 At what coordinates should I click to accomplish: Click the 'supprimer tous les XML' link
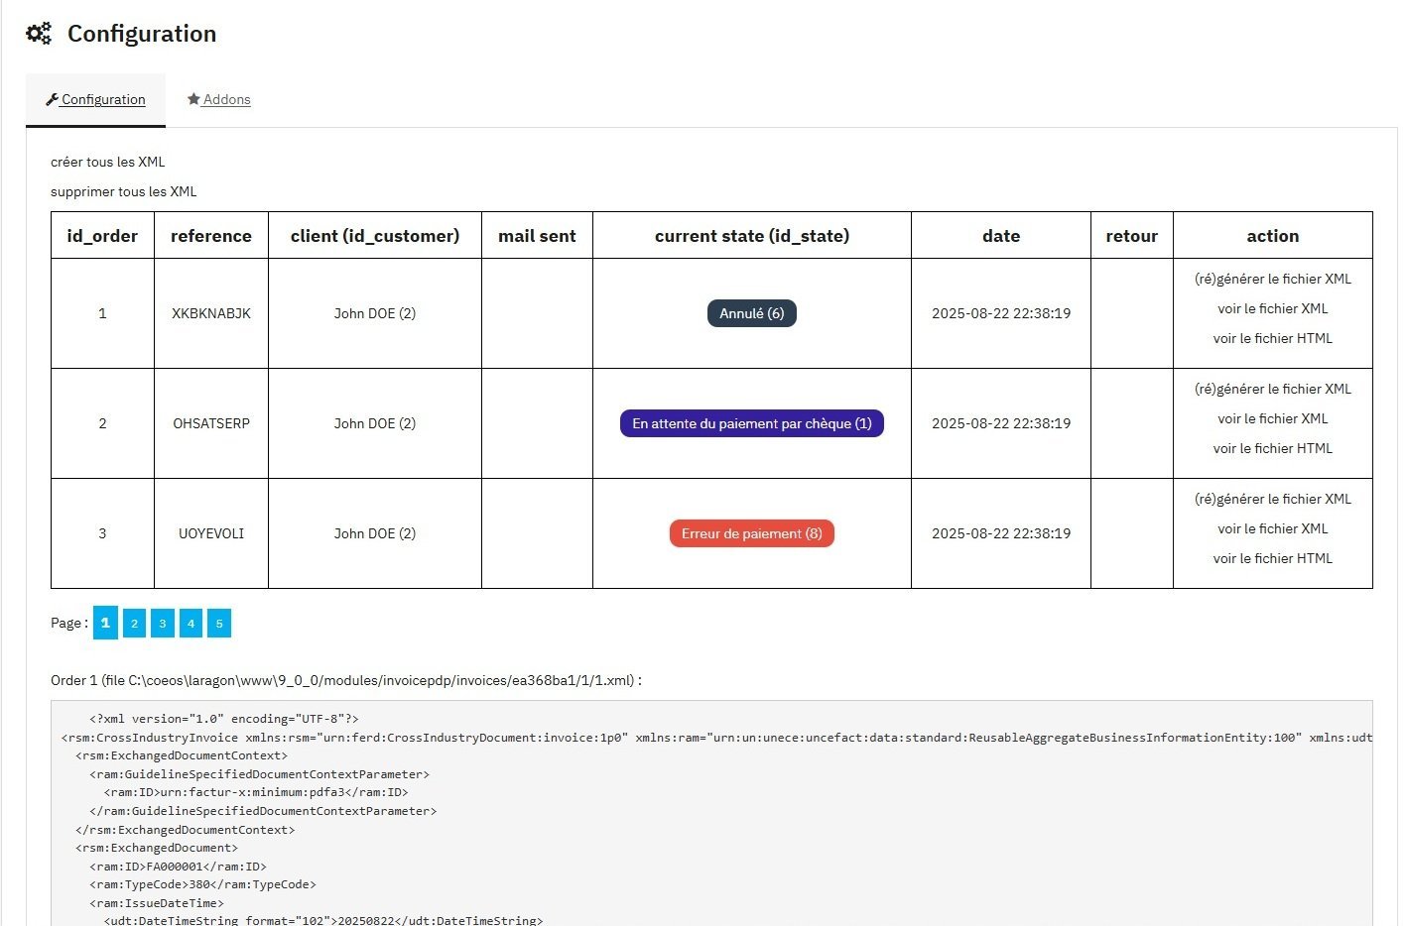tap(124, 191)
